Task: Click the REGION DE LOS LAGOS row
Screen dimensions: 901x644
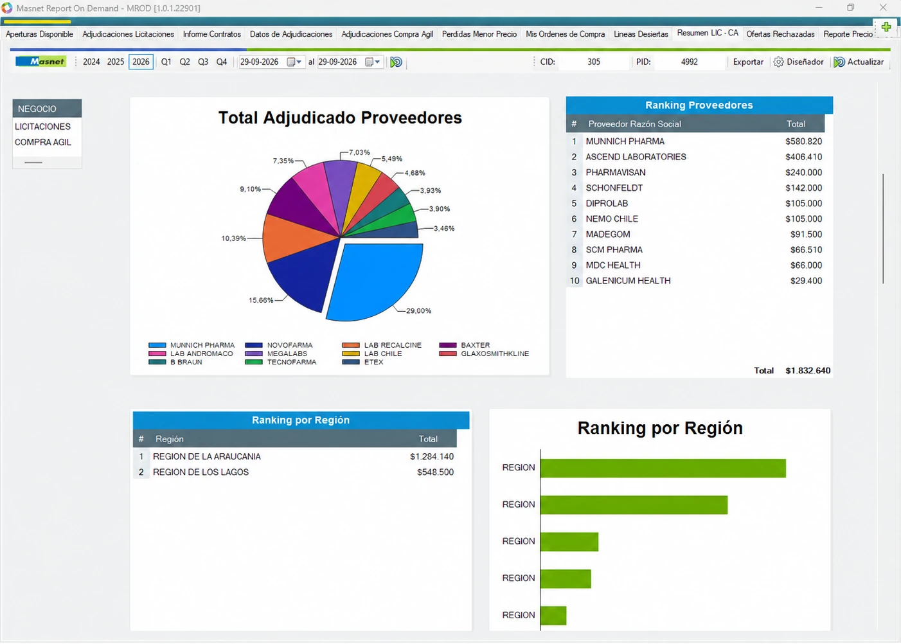Action: pyautogui.click(x=296, y=472)
